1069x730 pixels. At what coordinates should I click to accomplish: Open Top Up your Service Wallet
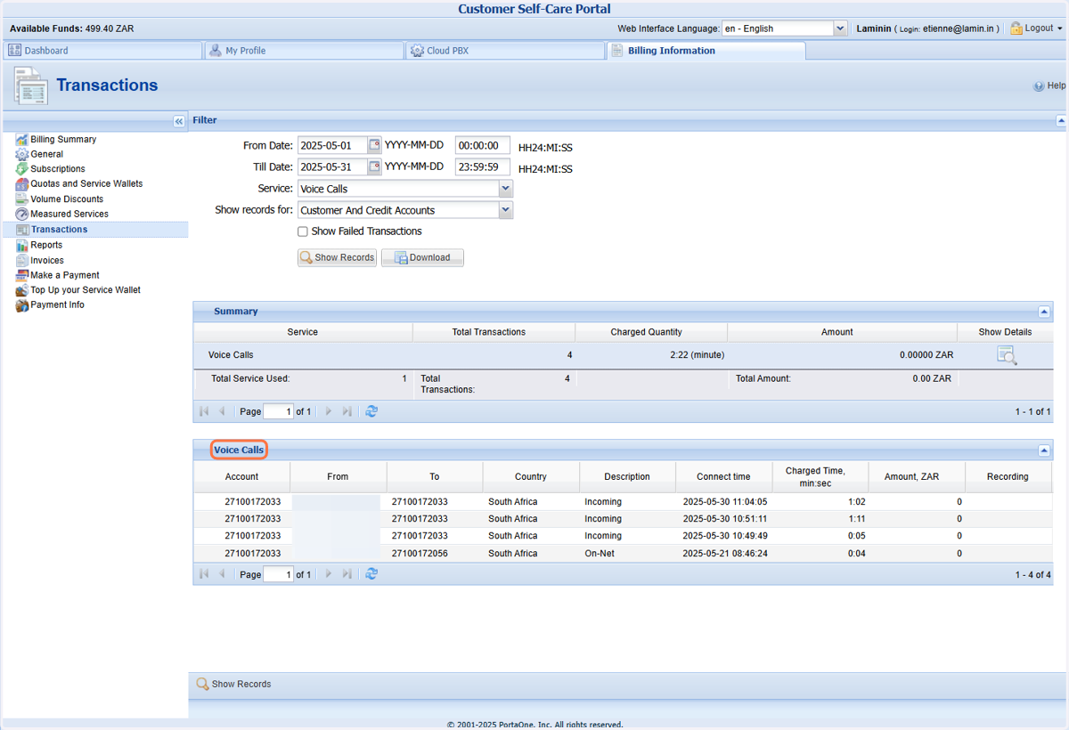[x=86, y=290]
